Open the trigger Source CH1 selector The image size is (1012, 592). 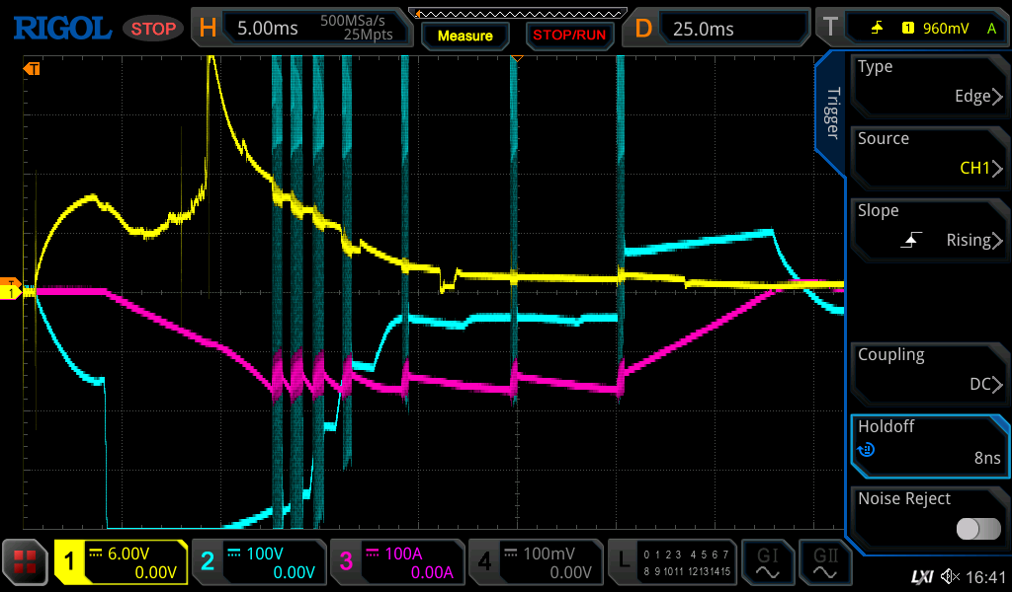point(929,154)
